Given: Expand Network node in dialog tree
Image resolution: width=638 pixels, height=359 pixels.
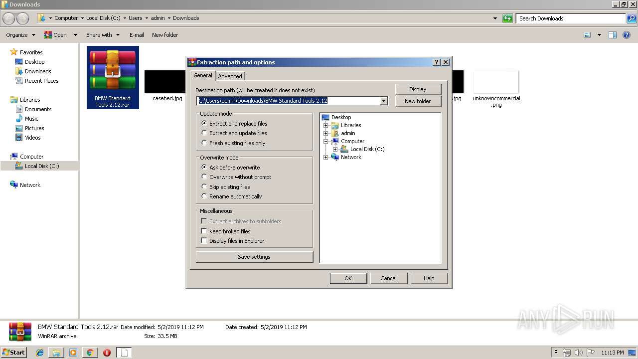Looking at the screenshot, I should pos(326,157).
